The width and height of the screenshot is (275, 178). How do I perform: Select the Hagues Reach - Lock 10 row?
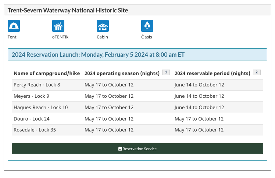41,108
